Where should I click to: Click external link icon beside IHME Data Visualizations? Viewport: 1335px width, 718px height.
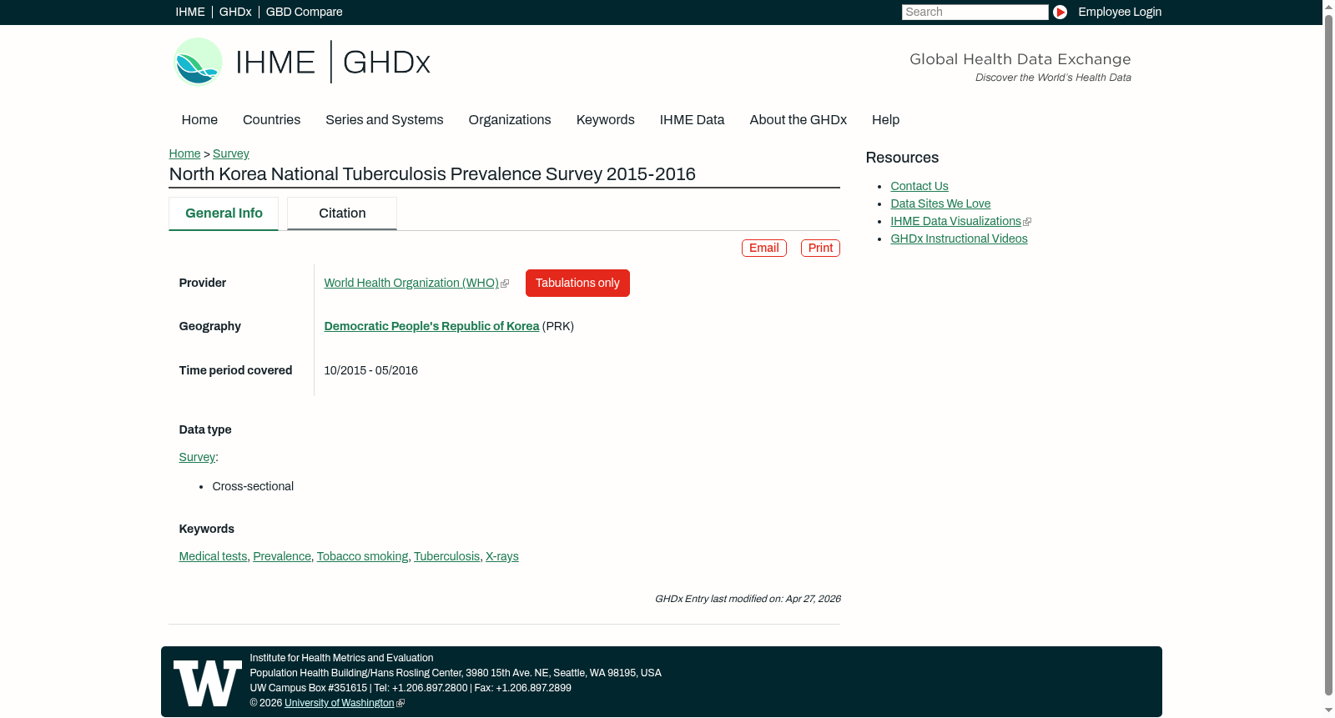click(x=1027, y=222)
